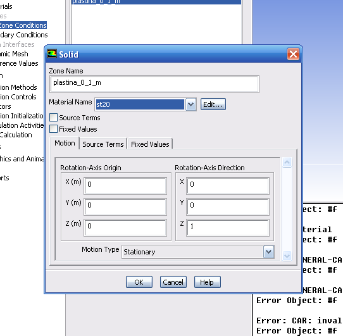Open Help for the Solid dialog
Screen dimensions: 343x336
click(207, 282)
